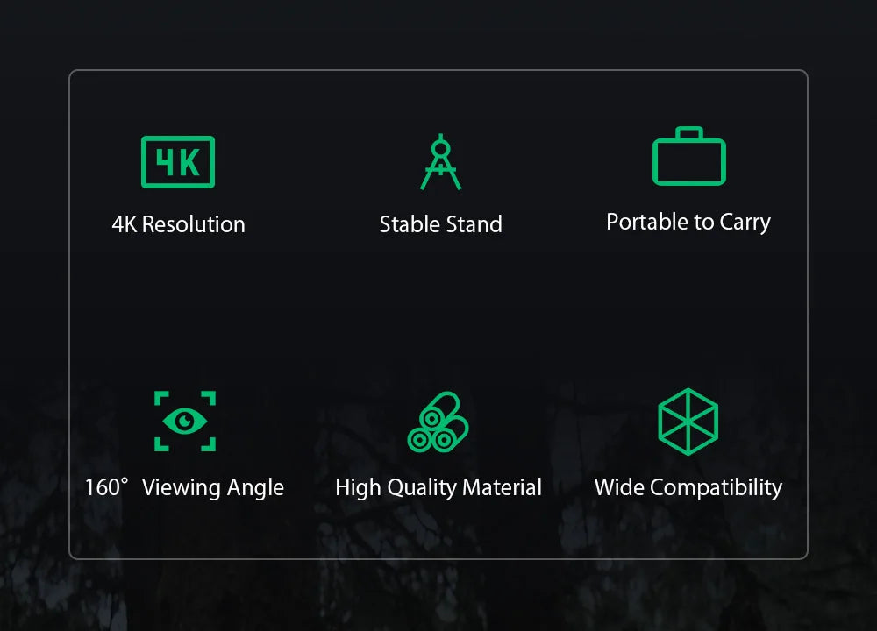Select the eye-scan Viewing Angle icon
The width and height of the screenshot is (877, 631).
[185, 421]
